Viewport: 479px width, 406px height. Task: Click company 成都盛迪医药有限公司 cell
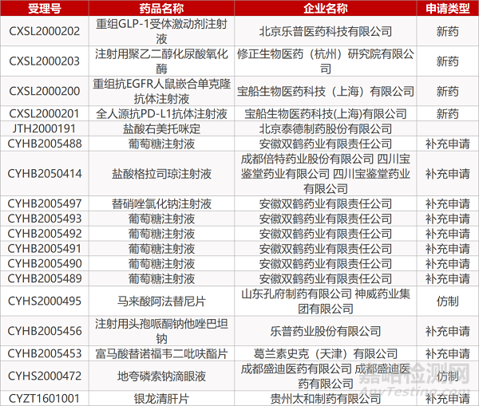click(326, 376)
